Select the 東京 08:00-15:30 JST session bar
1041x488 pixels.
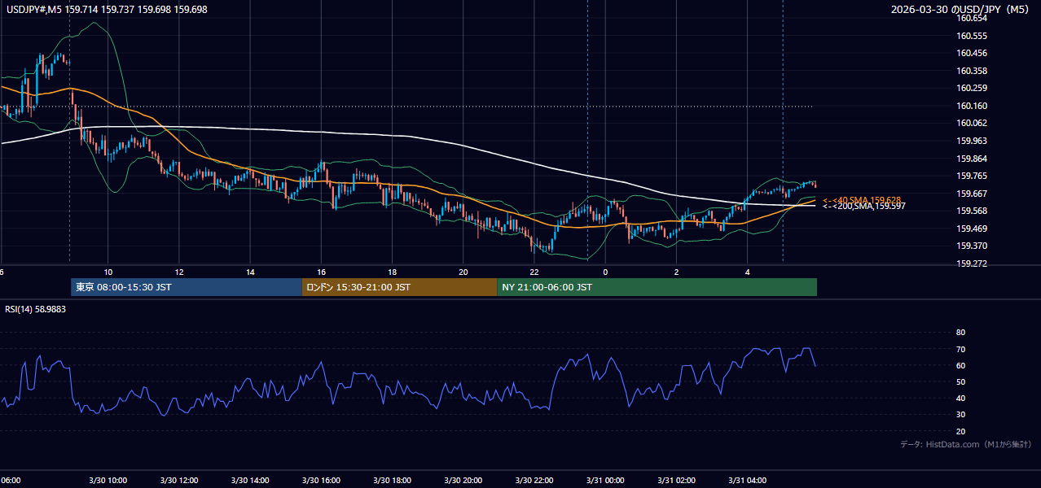click(x=186, y=287)
